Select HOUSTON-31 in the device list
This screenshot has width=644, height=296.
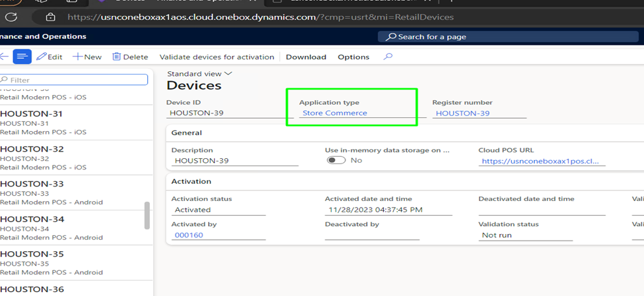77,123
